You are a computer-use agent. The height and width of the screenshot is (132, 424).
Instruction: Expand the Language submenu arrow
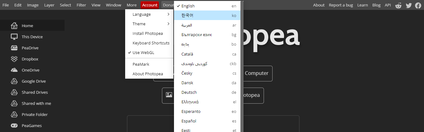pos(168,14)
